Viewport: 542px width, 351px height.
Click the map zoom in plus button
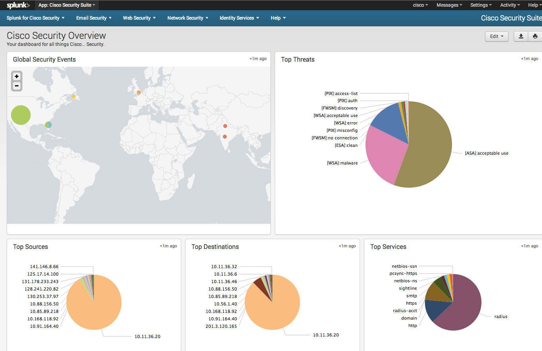point(17,77)
